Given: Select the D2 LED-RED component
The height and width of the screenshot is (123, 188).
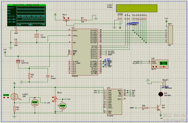Looking at the screenshot, I should coord(161,94).
